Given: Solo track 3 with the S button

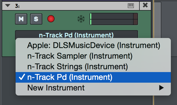Looking at the screenshot, I should pos(36,19).
